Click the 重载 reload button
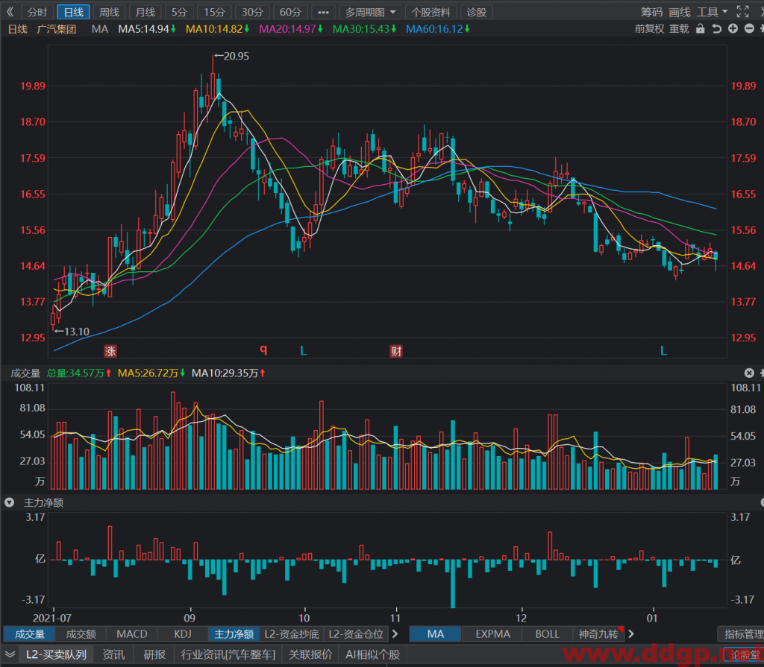Viewport: 764px width, 667px height. 679,29
